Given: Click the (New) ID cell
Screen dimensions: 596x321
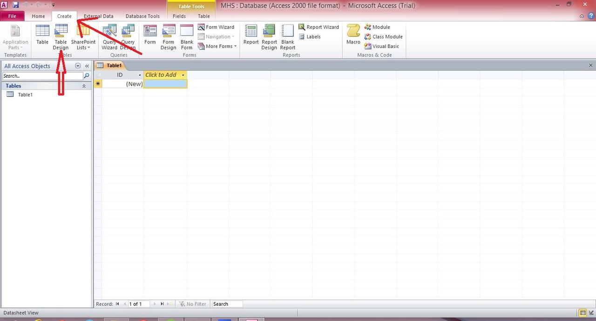Looking at the screenshot, I should (x=123, y=84).
